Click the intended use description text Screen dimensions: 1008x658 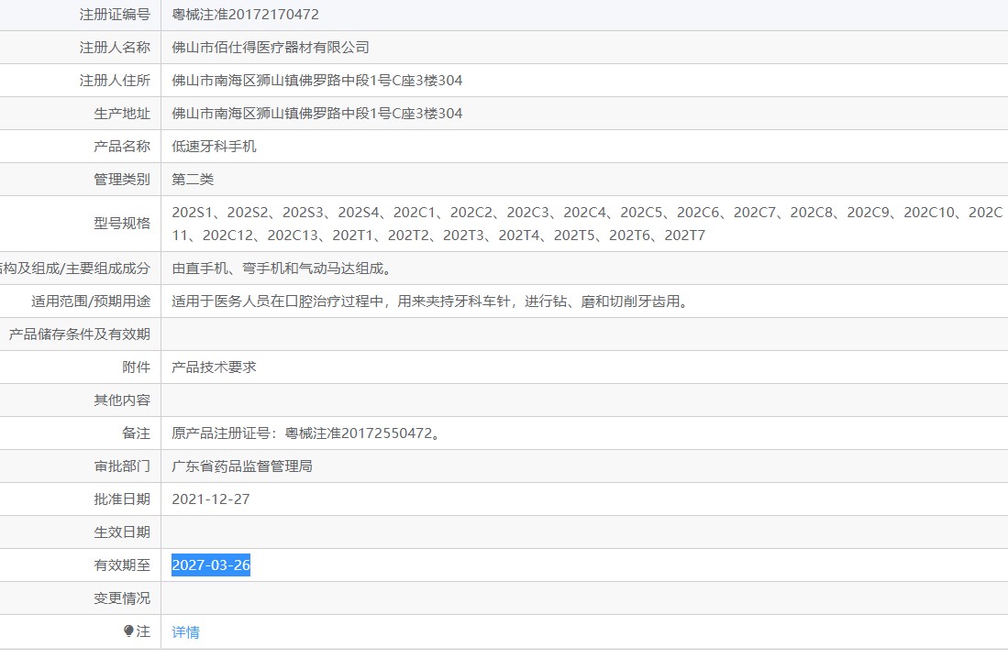[x=431, y=301]
